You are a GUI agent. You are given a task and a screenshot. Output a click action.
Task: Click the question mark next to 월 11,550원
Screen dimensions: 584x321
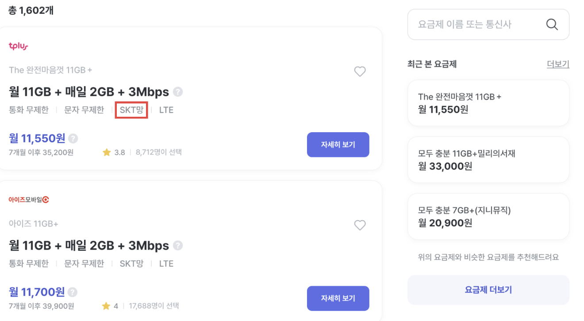tap(73, 138)
